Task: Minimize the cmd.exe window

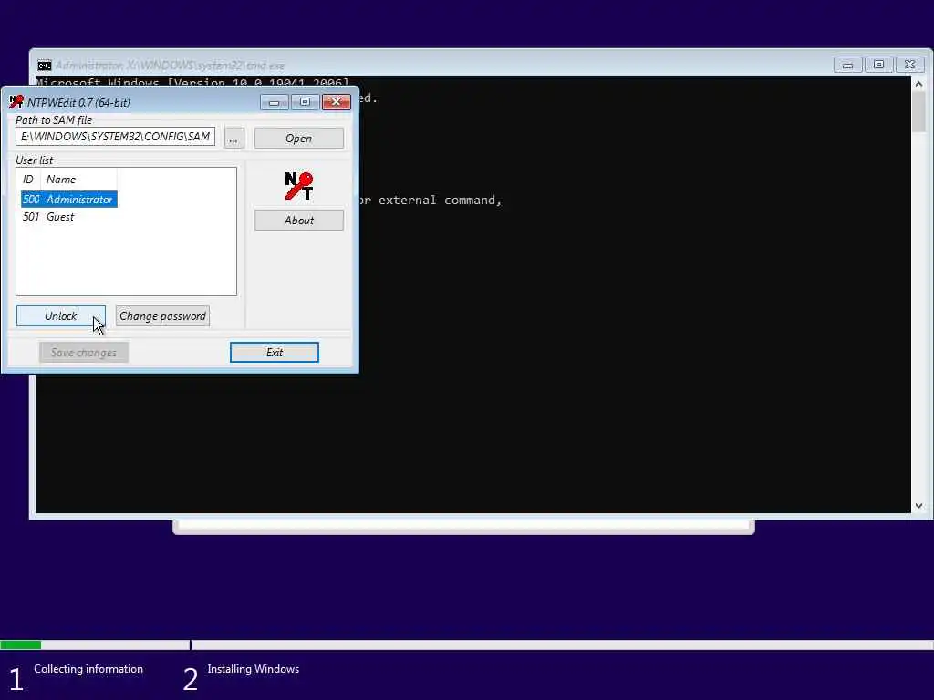Action: click(847, 65)
